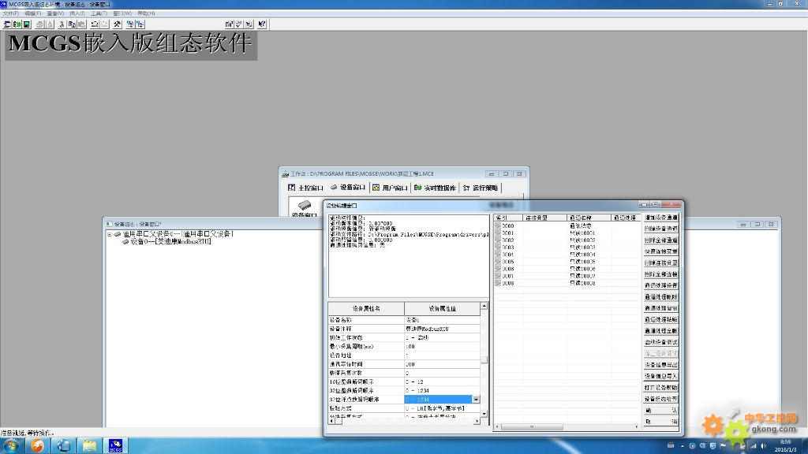The width and height of the screenshot is (808, 454).
Task: Select channel row 只读10001
Action: (x=567, y=233)
